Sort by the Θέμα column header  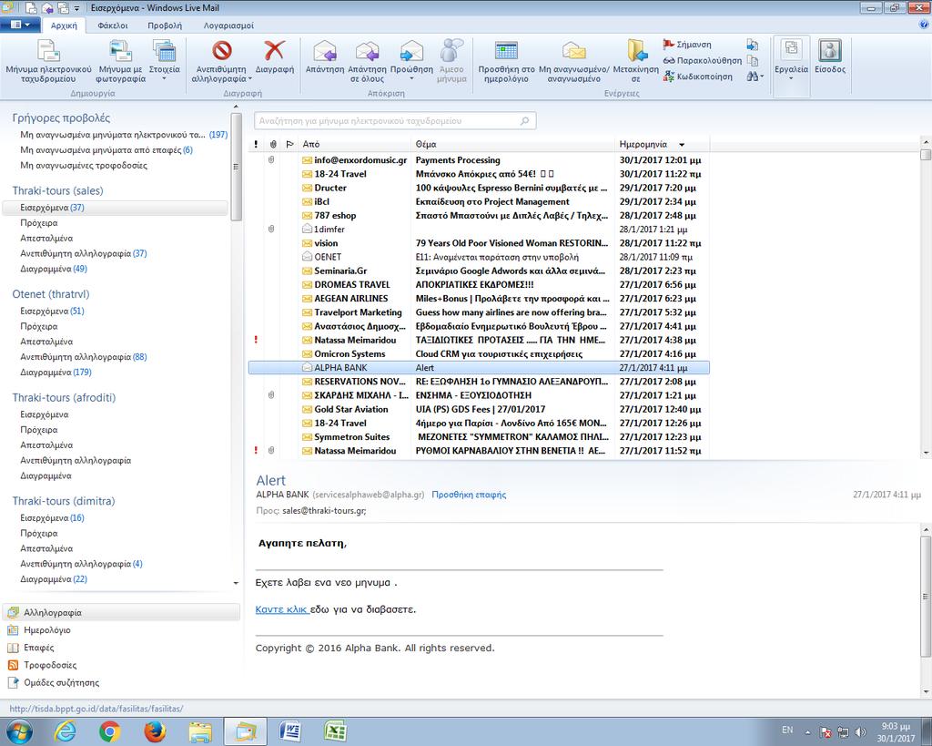tap(513, 144)
